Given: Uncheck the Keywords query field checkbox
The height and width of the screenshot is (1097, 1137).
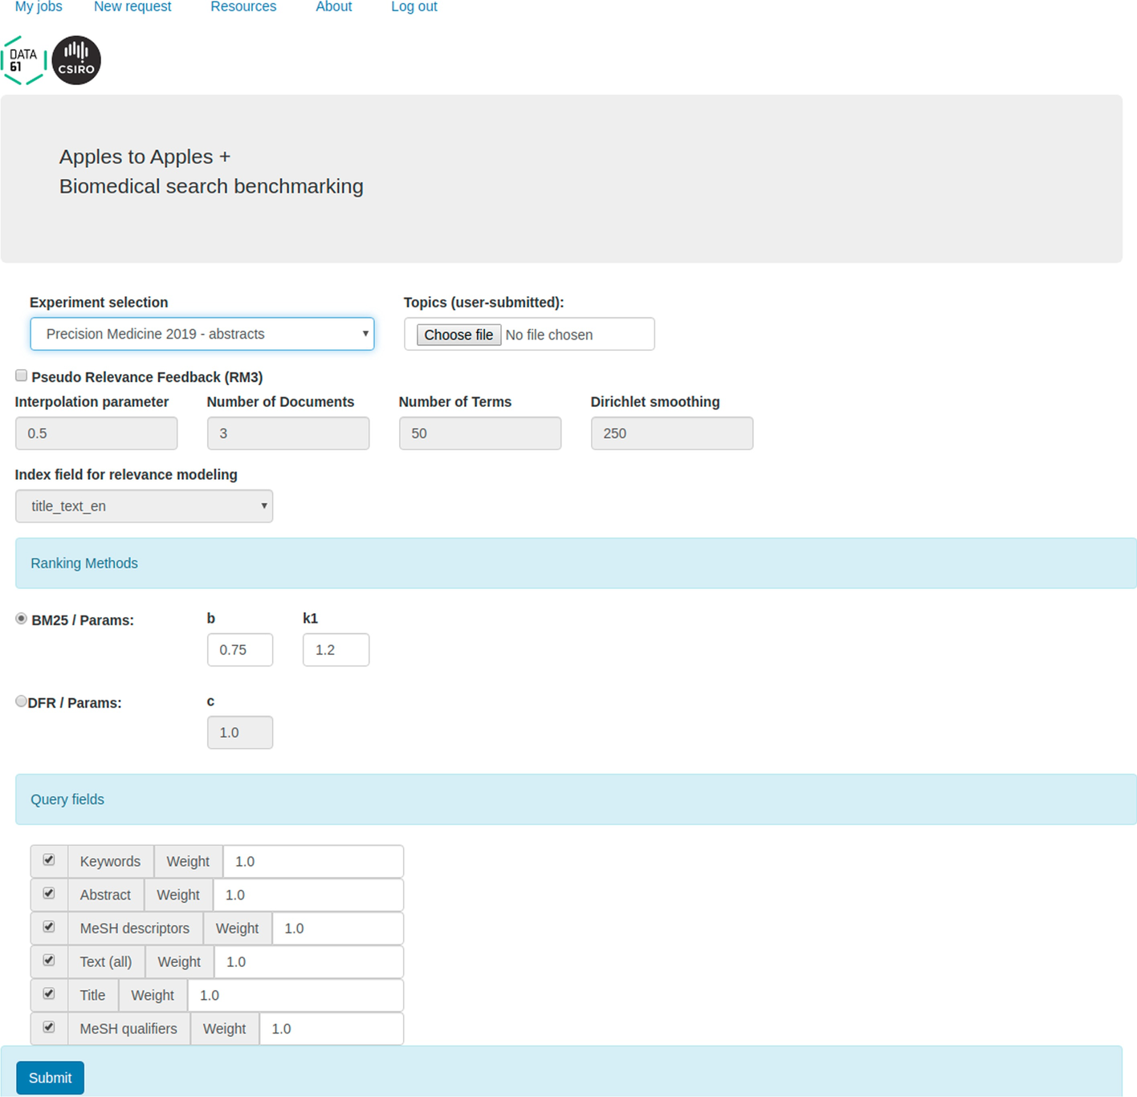Looking at the screenshot, I should (x=49, y=860).
